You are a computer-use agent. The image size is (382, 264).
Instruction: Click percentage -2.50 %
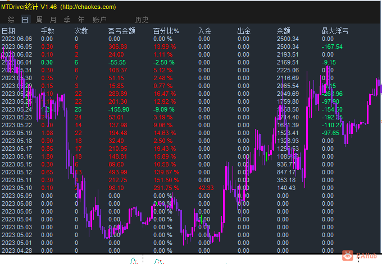tap(163, 62)
